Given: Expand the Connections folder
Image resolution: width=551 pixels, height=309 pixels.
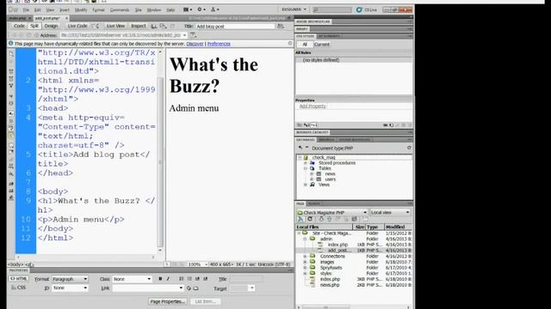Looking at the screenshot, I should click(305, 257).
